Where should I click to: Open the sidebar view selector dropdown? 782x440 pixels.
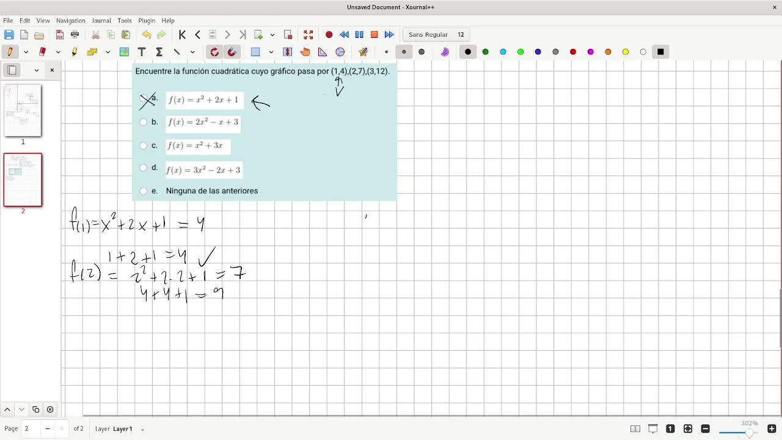(37, 70)
